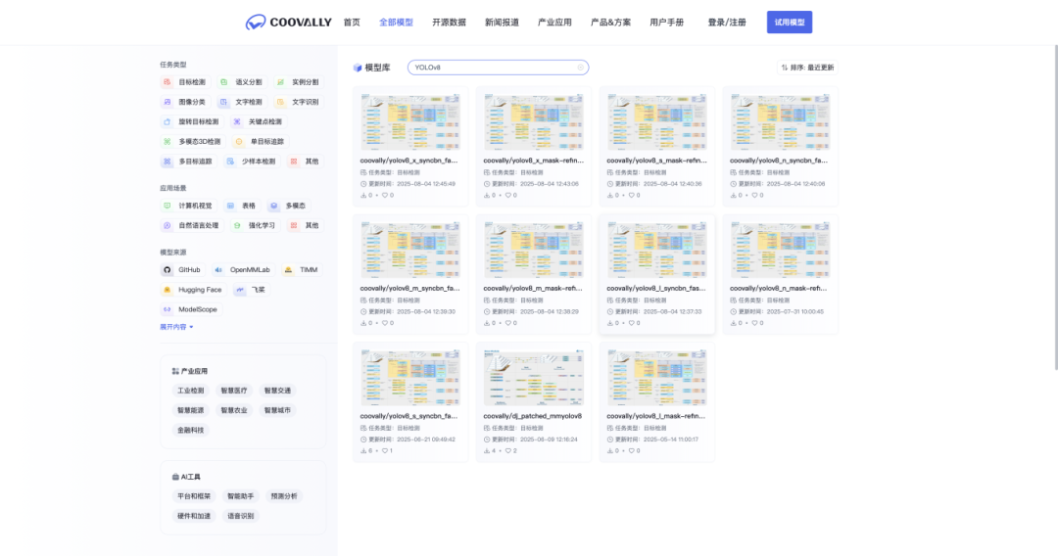This screenshot has height=556, width=1058.
Task: Click the 目标检测 task type icon
Action: tap(168, 82)
